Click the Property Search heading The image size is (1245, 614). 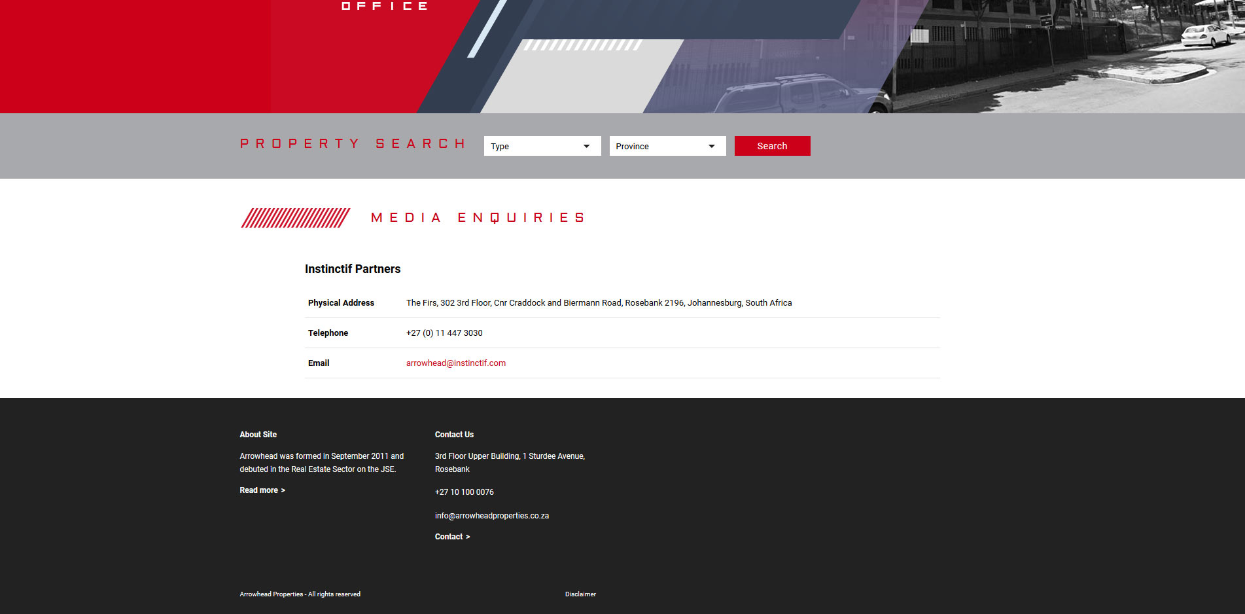[353, 144]
